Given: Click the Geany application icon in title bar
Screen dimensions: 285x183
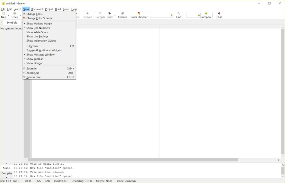Looking at the screenshot, I should tap(3, 3).
